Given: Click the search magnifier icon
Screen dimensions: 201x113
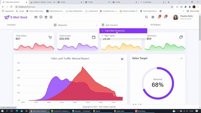Looking at the screenshot, I should [x=146, y=17].
